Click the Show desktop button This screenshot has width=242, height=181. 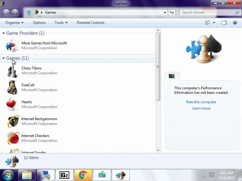click(x=240, y=175)
